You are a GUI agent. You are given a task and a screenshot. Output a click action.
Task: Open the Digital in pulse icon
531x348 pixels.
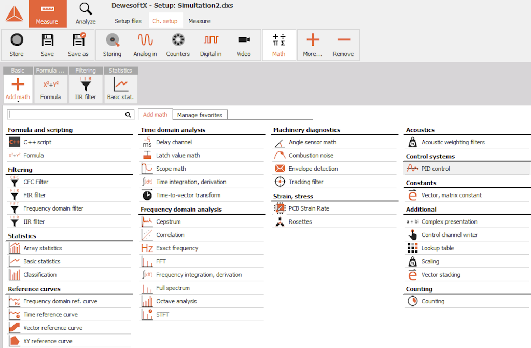point(211,39)
